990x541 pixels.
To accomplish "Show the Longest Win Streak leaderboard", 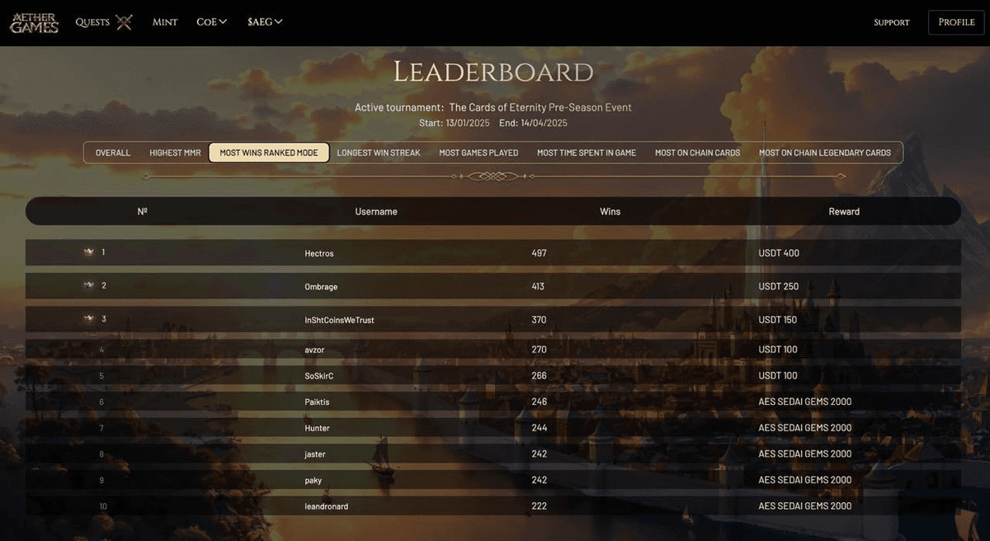I will 379,153.
